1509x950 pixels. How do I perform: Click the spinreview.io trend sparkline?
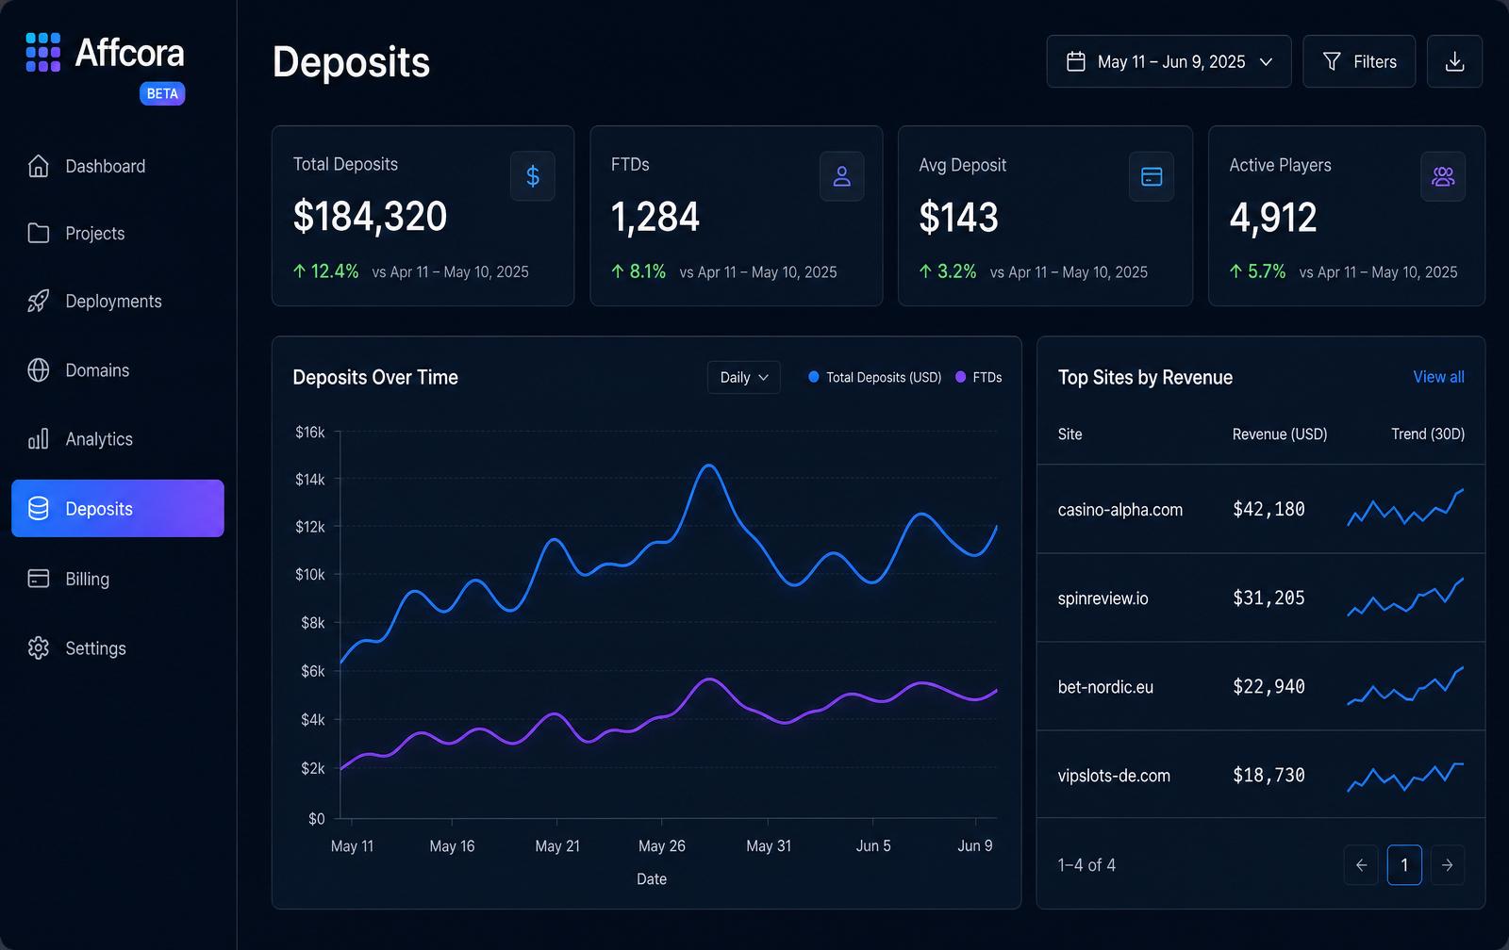(x=1405, y=598)
